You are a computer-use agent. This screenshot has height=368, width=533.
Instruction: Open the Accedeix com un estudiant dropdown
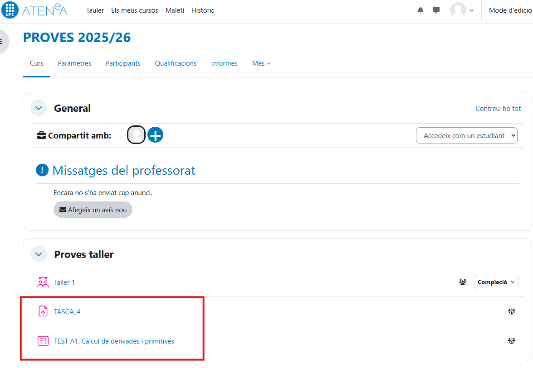(466, 135)
